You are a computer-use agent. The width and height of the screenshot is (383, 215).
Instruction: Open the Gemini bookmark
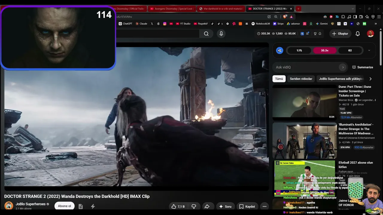(x=322, y=24)
